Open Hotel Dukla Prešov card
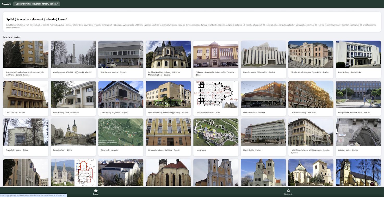 pos(263,137)
